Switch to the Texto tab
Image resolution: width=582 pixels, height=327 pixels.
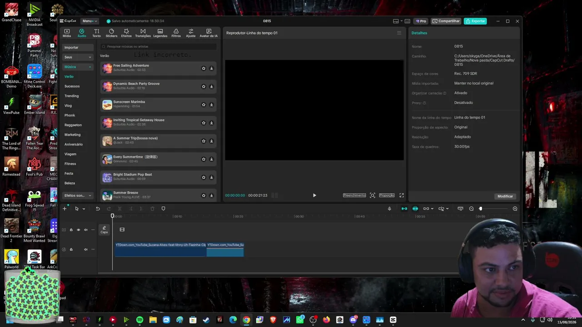[x=96, y=33]
